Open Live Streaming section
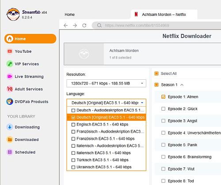 click(x=29, y=77)
